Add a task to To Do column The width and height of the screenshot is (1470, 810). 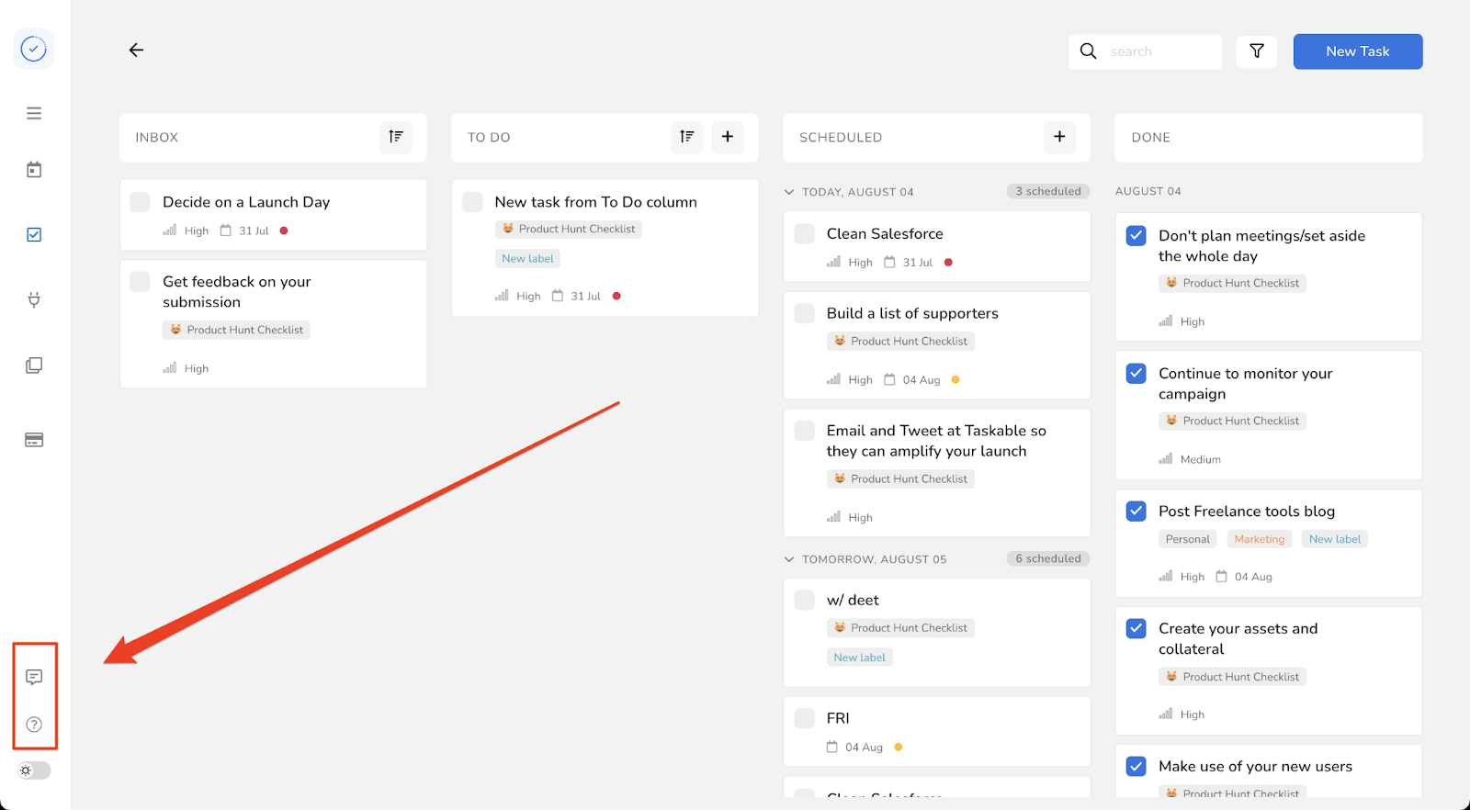tap(728, 137)
